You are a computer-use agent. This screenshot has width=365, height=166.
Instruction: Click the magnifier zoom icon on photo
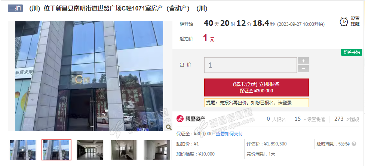pos(169,127)
